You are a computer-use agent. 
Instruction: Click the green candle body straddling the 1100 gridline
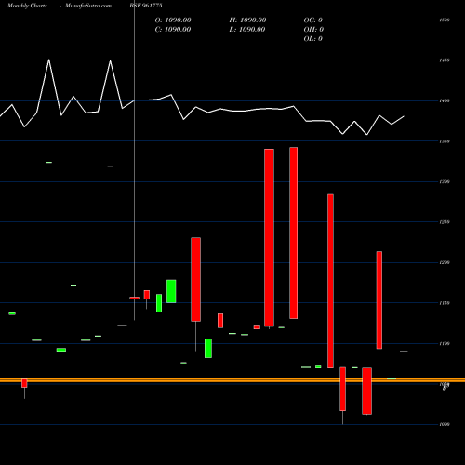point(208,348)
